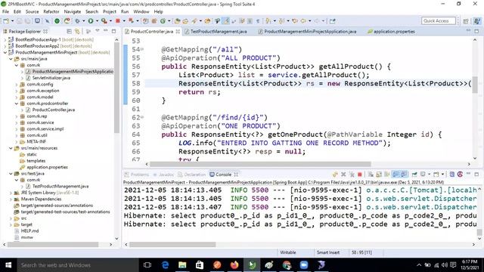
Task: Click the Toggle Mark Occurrences highlighter icon
Action: (226, 21)
